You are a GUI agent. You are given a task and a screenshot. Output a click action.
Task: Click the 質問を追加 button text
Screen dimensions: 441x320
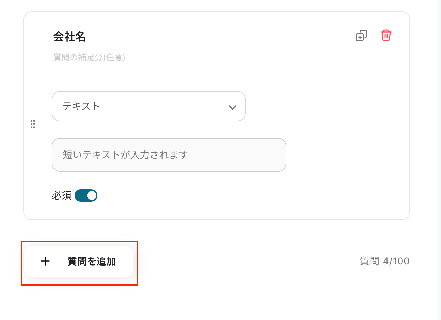pyautogui.click(x=91, y=262)
